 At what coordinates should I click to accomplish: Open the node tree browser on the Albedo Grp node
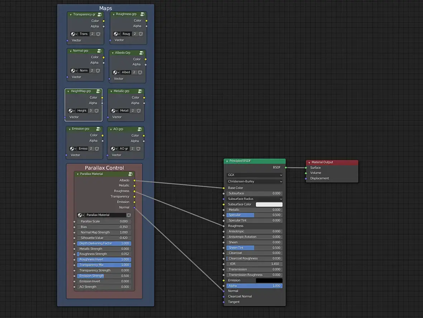pos(116,72)
